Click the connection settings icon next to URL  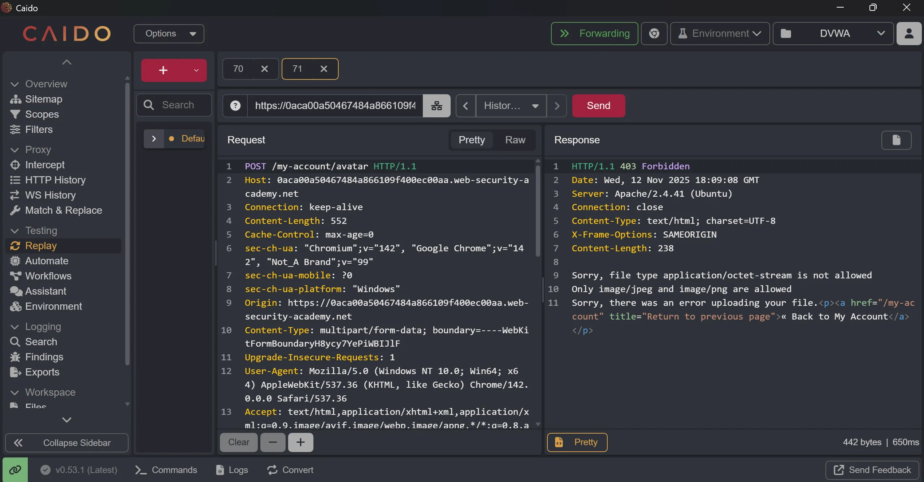[x=437, y=106]
